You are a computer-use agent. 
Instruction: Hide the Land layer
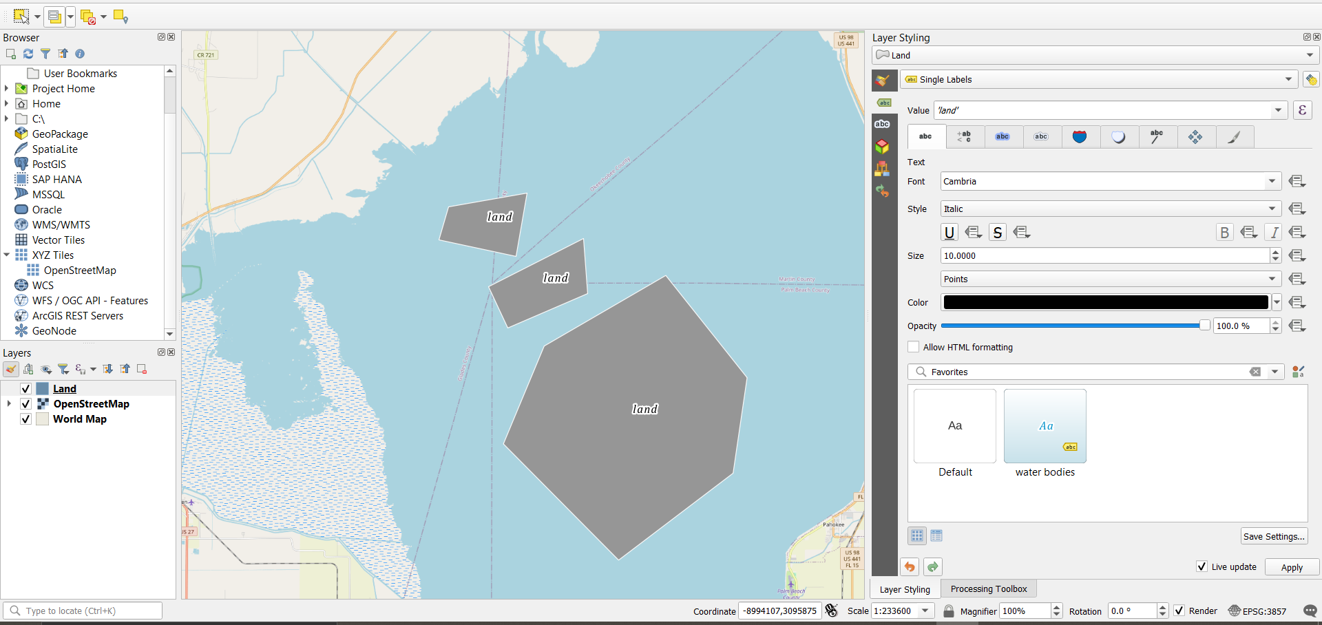point(25,389)
